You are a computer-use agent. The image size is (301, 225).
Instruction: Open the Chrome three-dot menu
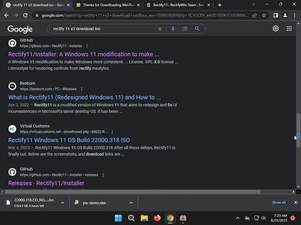click(x=295, y=15)
